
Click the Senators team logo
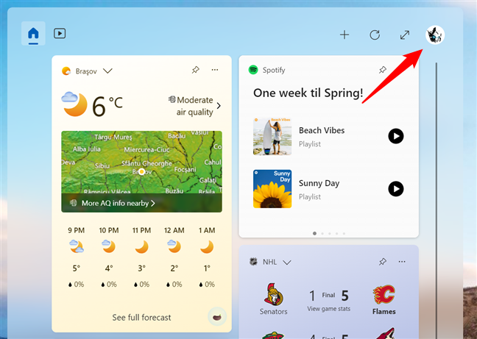tap(274, 294)
